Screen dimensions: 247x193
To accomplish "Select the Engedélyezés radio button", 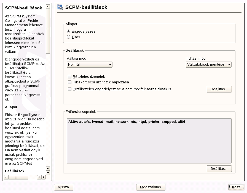I will (x=68, y=31).
